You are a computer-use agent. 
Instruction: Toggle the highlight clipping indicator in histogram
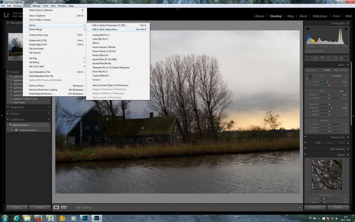pos(346,29)
